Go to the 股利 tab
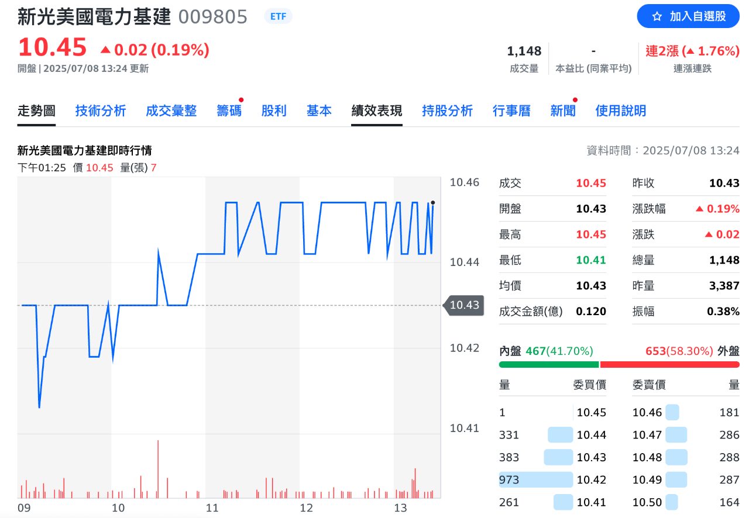 [x=274, y=110]
